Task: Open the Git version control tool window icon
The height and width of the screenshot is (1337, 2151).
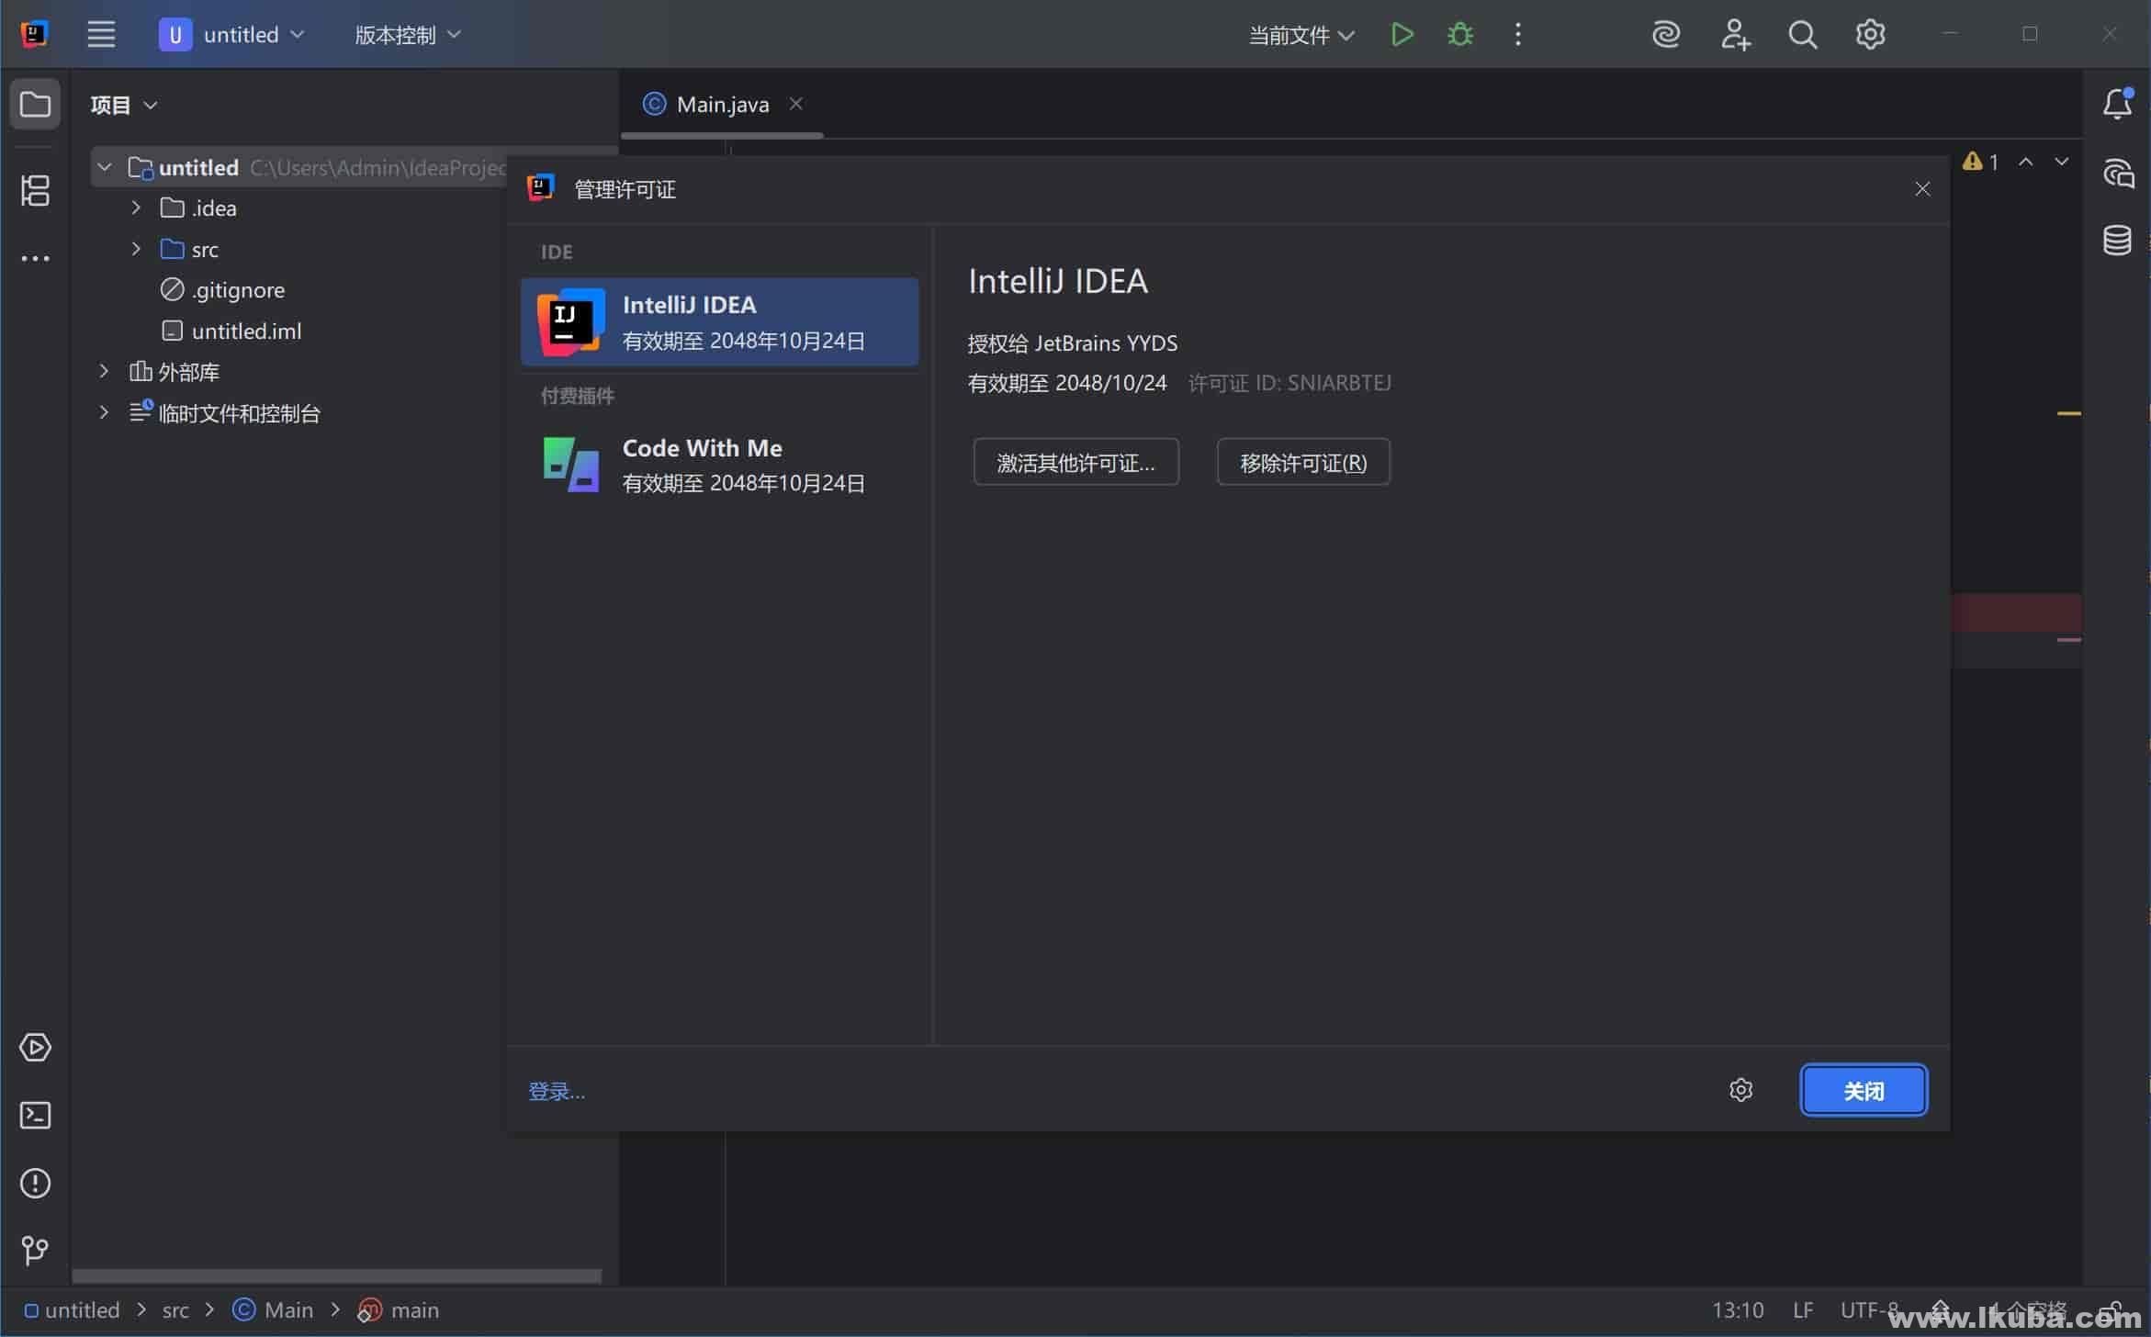Action: tap(35, 1250)
